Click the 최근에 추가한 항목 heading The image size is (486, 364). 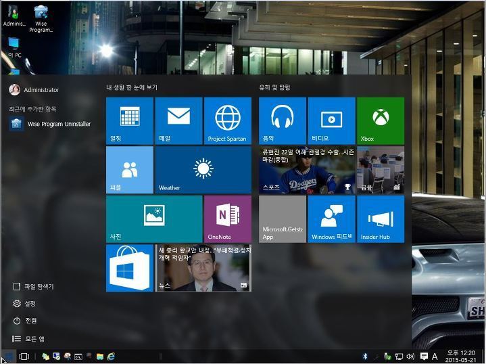click(32, 109)
